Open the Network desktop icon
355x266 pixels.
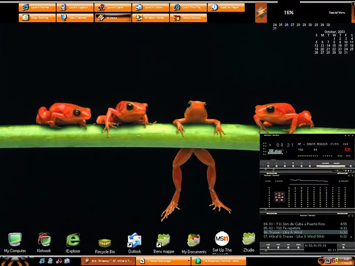[x=44, y=241]
